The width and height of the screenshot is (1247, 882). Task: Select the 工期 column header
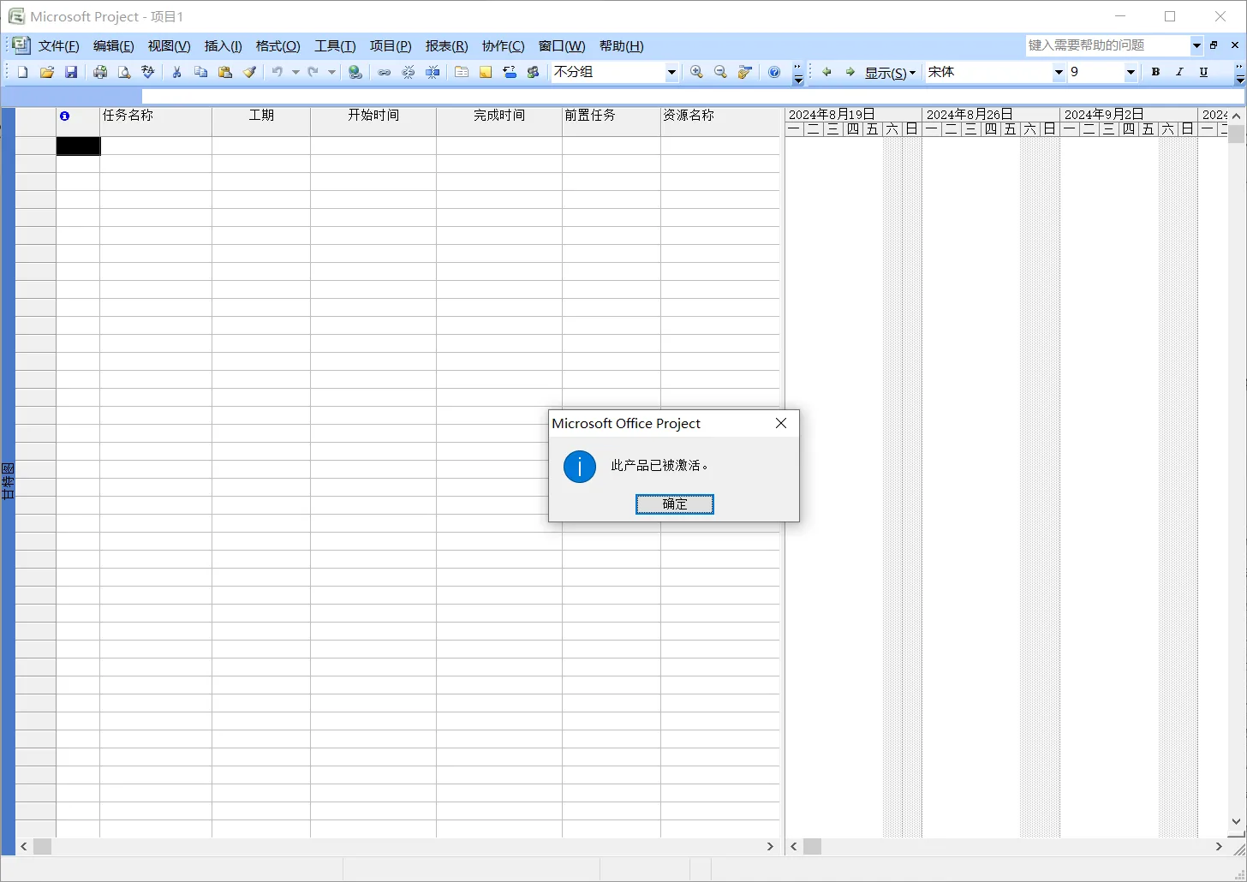pyautogui.click(x=261, y=122)
